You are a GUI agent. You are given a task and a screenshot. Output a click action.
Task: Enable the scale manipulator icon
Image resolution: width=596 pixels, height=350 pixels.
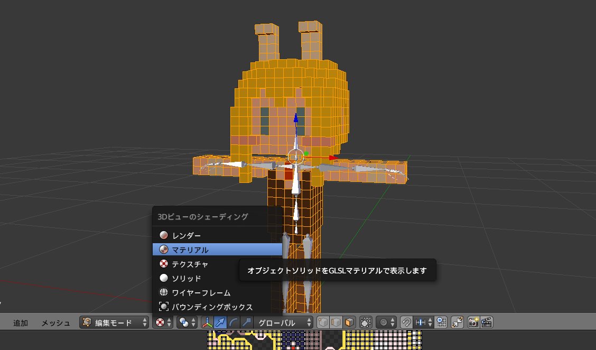[247, 323]
